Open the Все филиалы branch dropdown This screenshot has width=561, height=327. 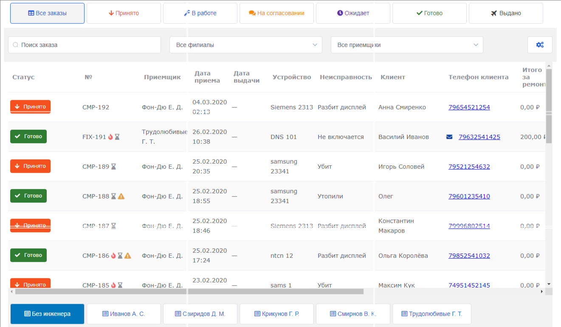click(x=246, y=45)
